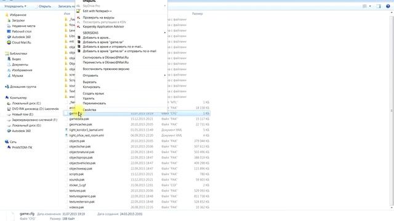Open Загрузки folder in Favorites
This screenshot has height=221, width=394.
coord(18,20)
